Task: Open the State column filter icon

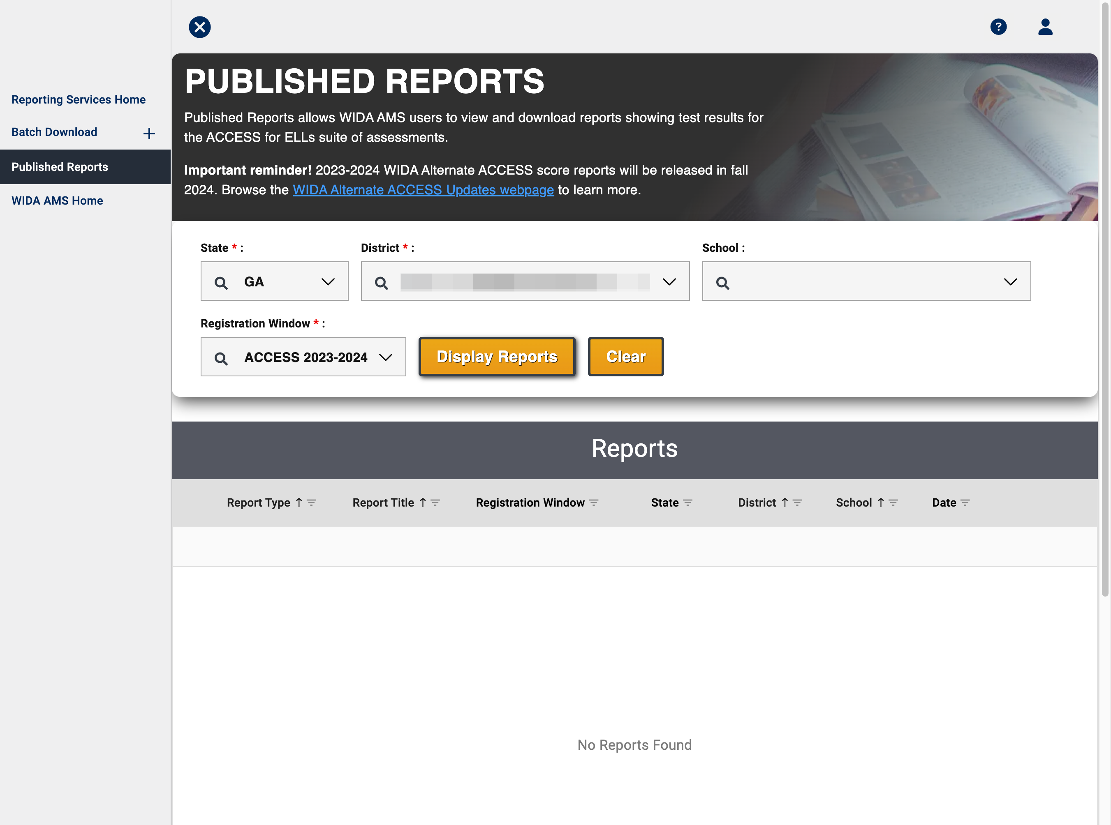Action: (x=687, y=503)
